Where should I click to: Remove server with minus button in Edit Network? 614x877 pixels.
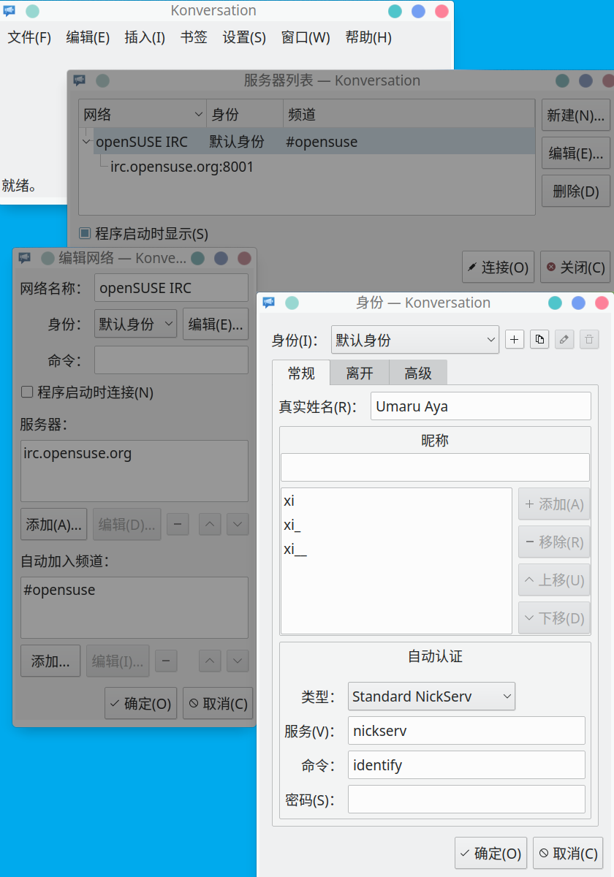click(x=178, y=524)
